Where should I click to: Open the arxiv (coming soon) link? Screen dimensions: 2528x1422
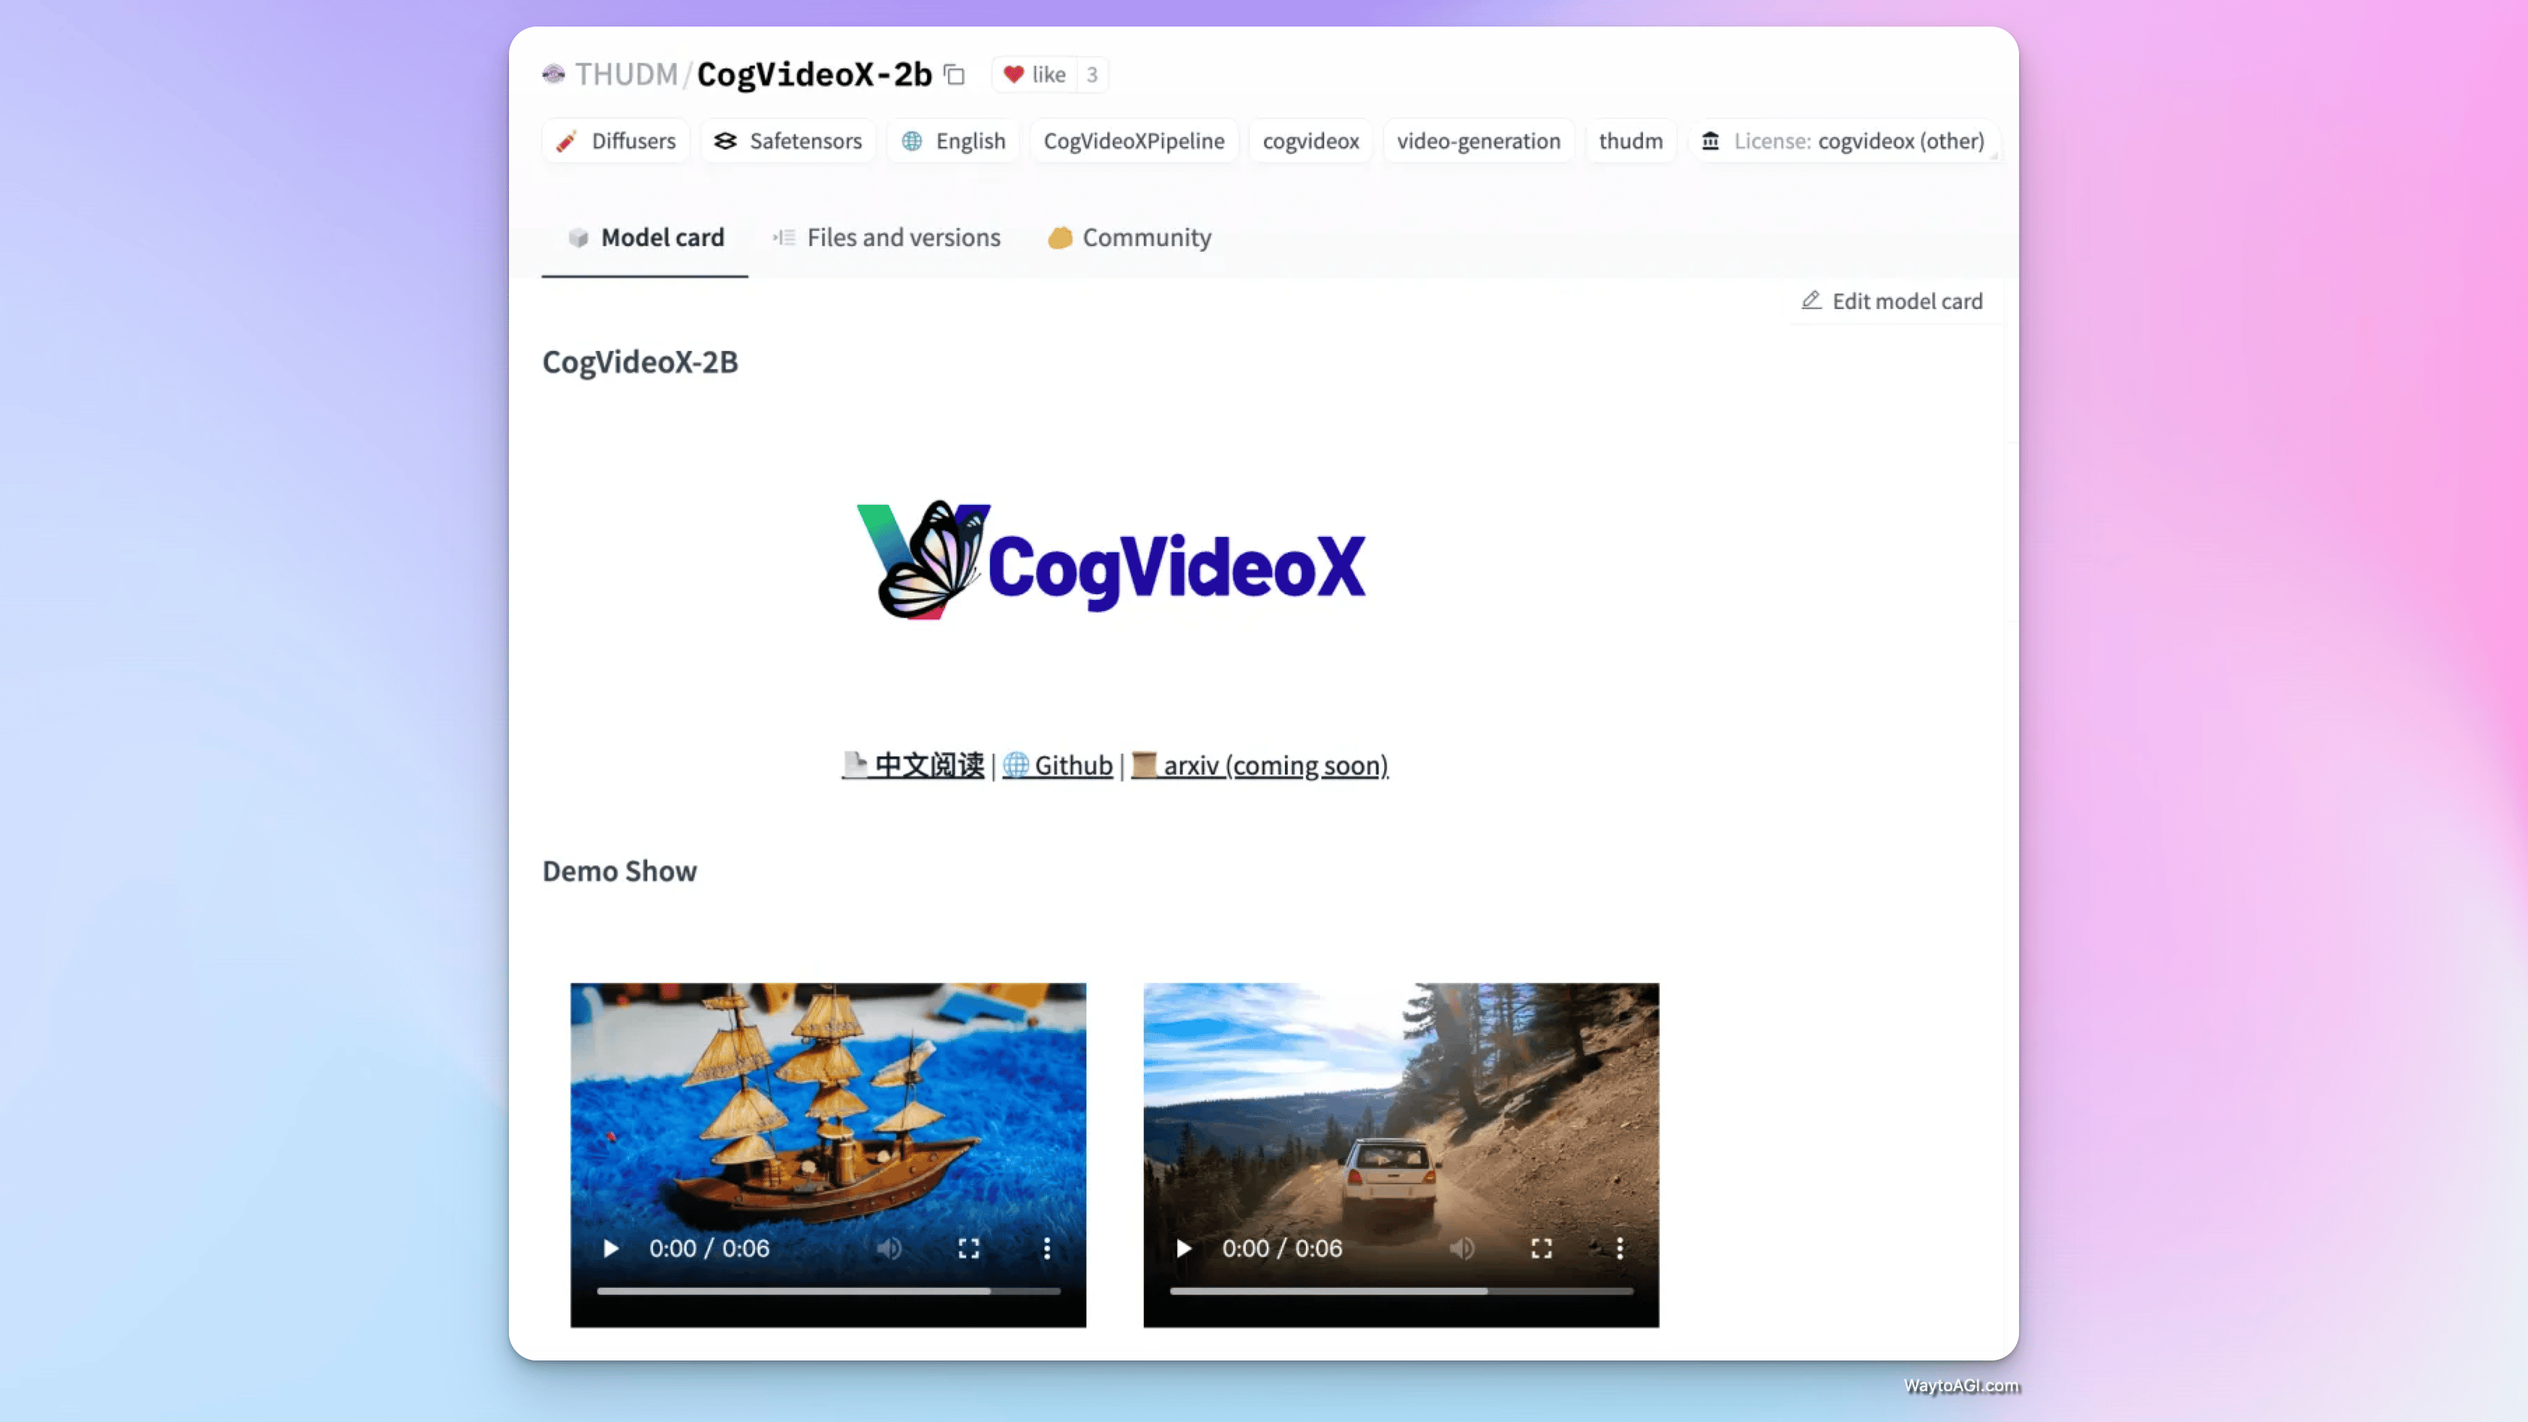pyautogui.click(x=1259, y=766)
